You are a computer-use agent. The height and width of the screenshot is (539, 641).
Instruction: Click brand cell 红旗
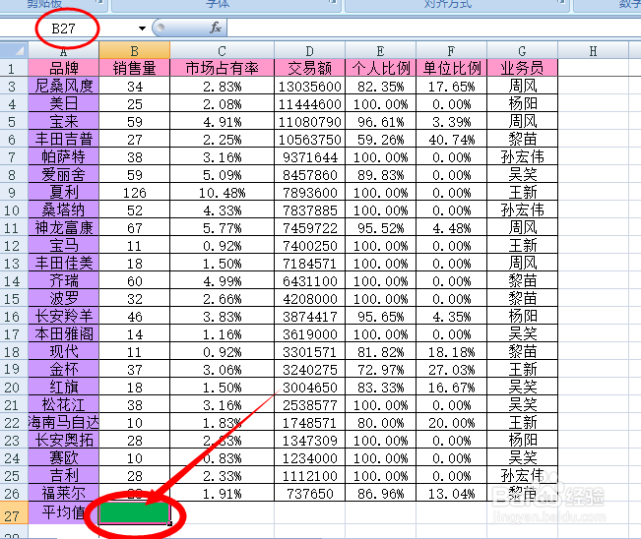(63, 388)
